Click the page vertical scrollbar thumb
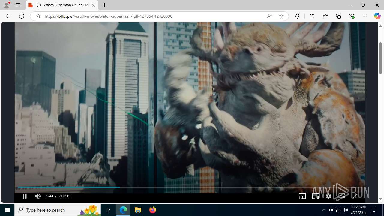Viewport: 384px width, 216px height. pos(380,58)
